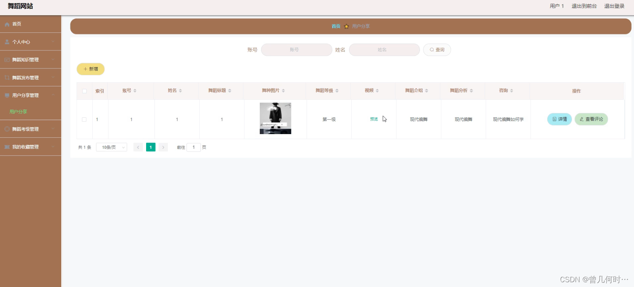The height and width of the screenshot is (287, 634).
Task: Click the 第一级 cell in the table
Action: coord(329,120)
